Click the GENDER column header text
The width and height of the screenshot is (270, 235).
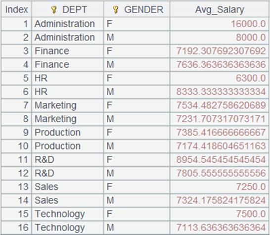[144, 9]
